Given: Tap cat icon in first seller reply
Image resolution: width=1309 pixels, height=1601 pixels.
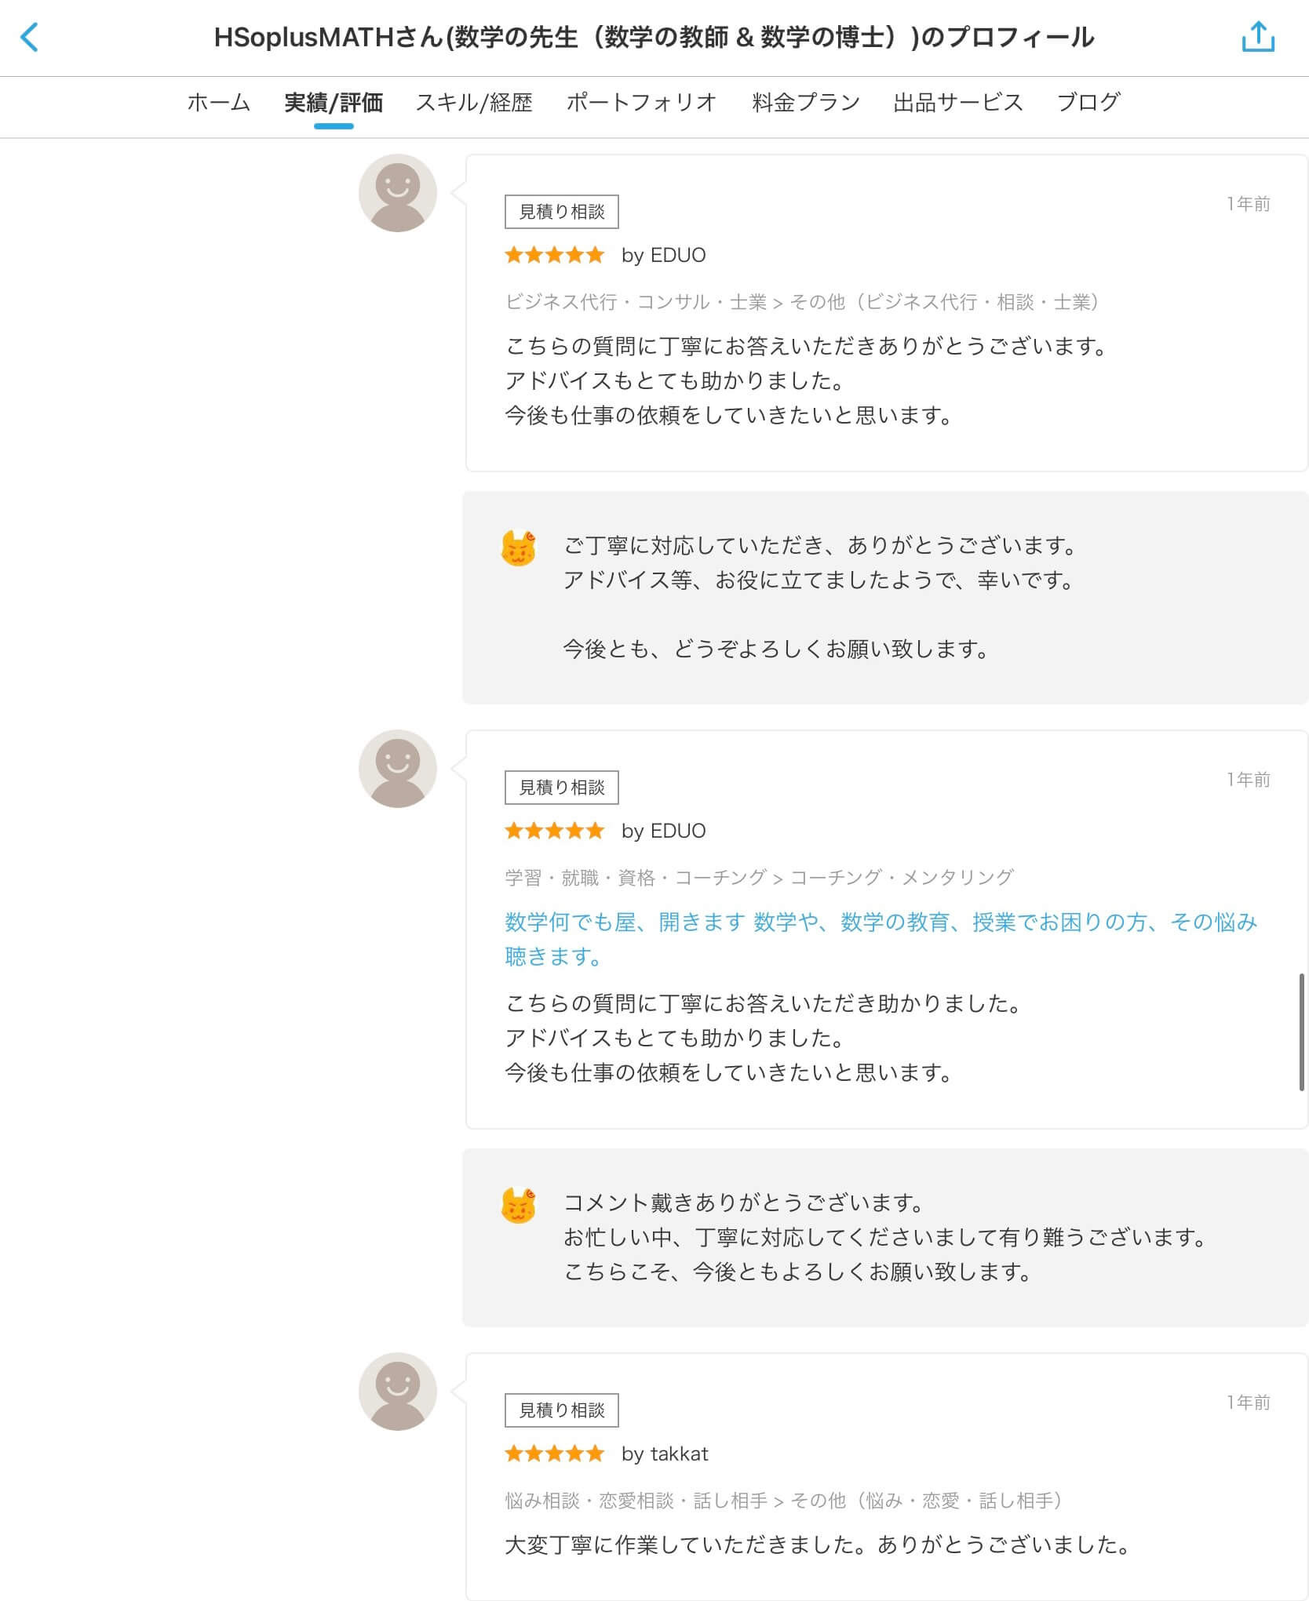Looking at the screenshot, I should [519, 548].
